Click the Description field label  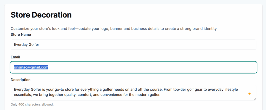point(21,80)
